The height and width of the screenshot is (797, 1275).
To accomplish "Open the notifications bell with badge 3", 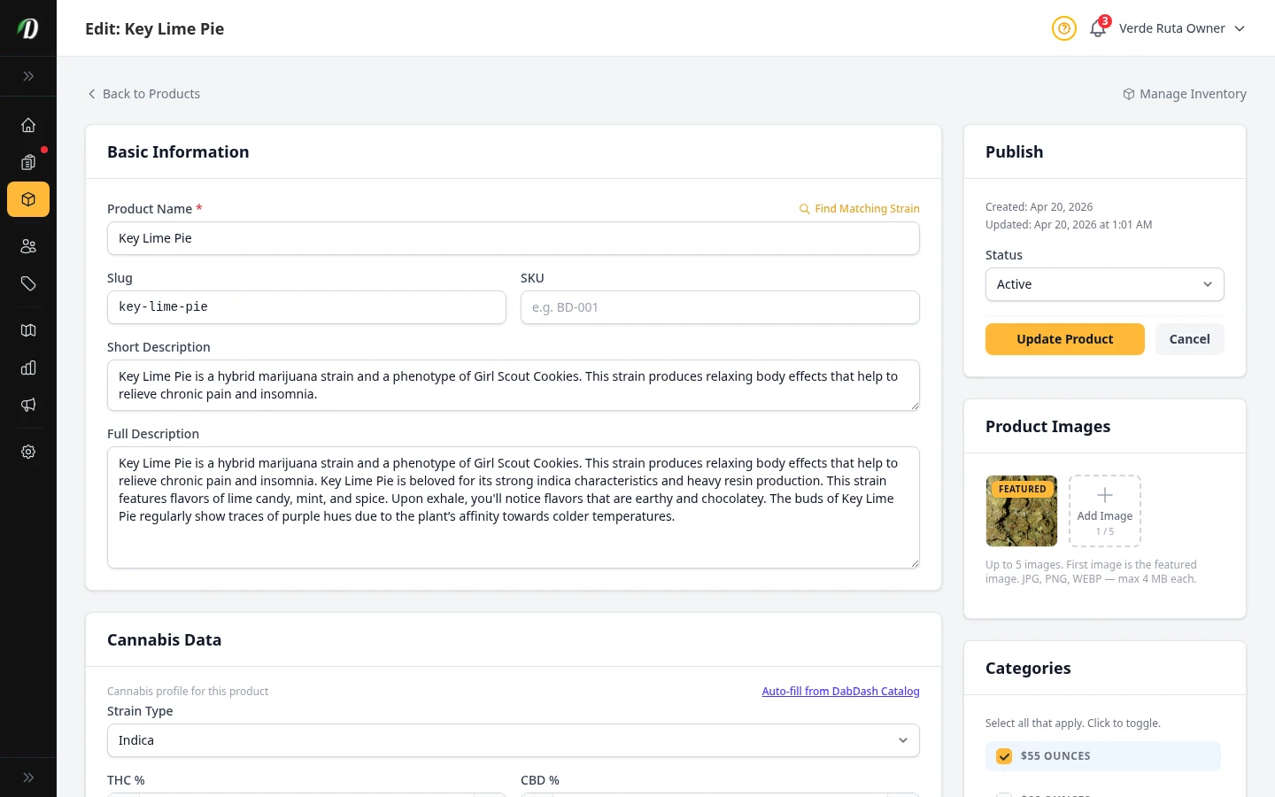I will click(x=1097, y=28).
